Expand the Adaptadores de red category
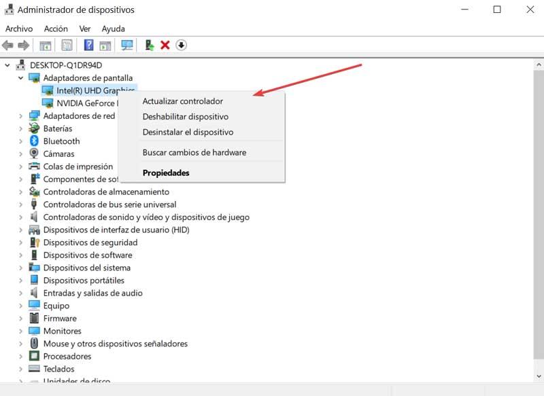 [20, 116]
